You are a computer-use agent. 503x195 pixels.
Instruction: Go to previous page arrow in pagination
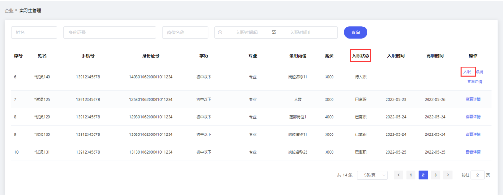coord(399,175)
